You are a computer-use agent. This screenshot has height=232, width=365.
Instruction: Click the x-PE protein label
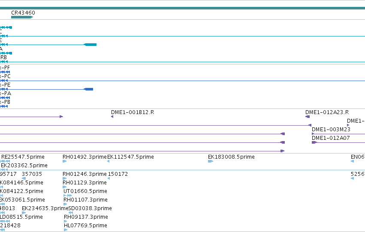coord(5,85)
